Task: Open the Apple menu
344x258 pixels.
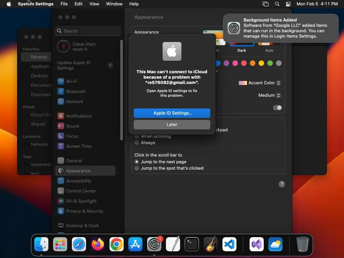Action: coord(9,4)
